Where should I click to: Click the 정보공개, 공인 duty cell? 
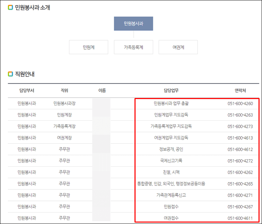[171, 149]
